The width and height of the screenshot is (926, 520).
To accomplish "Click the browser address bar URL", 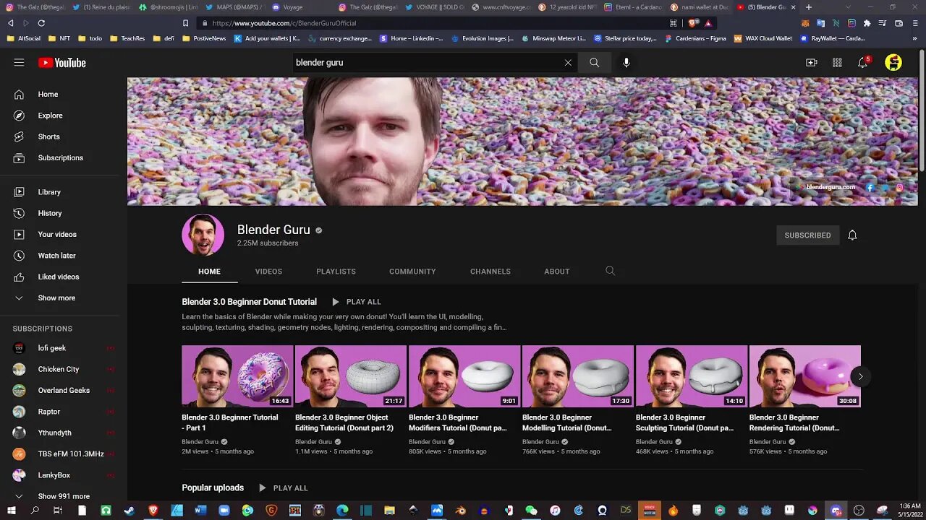I will [x=284, y=23].
